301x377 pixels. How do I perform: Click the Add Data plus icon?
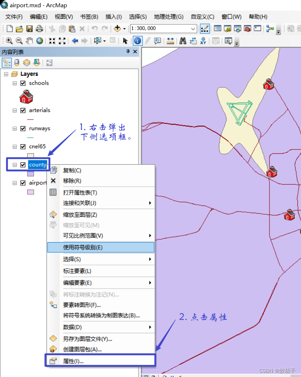pyautogui.click(x=117, y=28)
